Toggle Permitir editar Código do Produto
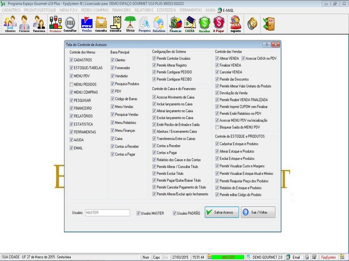This screenshot has width=349, height=261. [217, 194]
